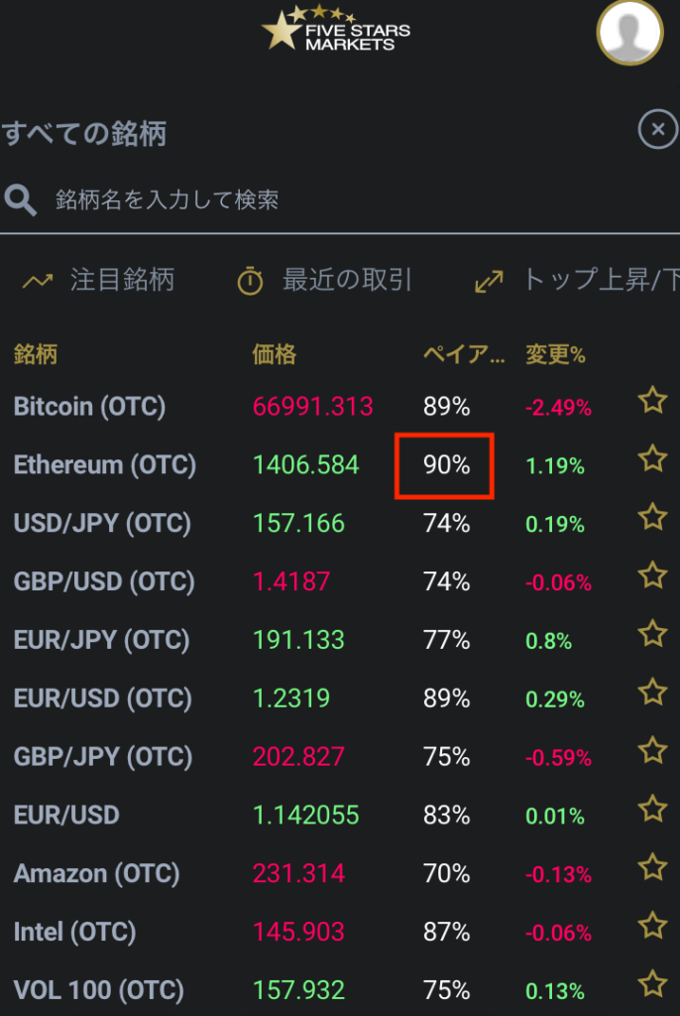Viewport: 680px width, 1016px height.
Task: Toggle the Ethereum (OTC) favorite star
Action: click(653, 458)
